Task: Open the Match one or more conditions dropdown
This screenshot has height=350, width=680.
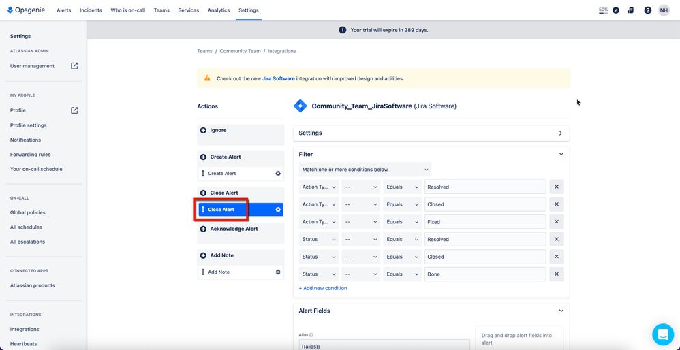Action: [x=365, y=170]
